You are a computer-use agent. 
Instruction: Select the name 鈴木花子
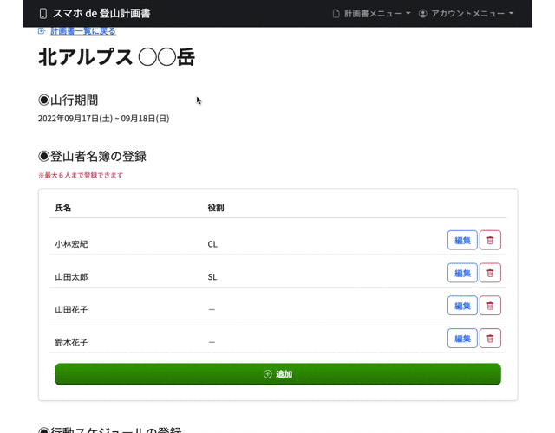[x=71, y=342]
